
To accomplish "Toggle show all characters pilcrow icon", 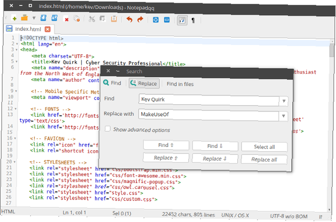I will coord(193,20).
